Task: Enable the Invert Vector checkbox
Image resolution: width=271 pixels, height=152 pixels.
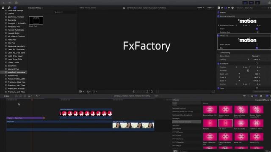Action: coord(257,44)
